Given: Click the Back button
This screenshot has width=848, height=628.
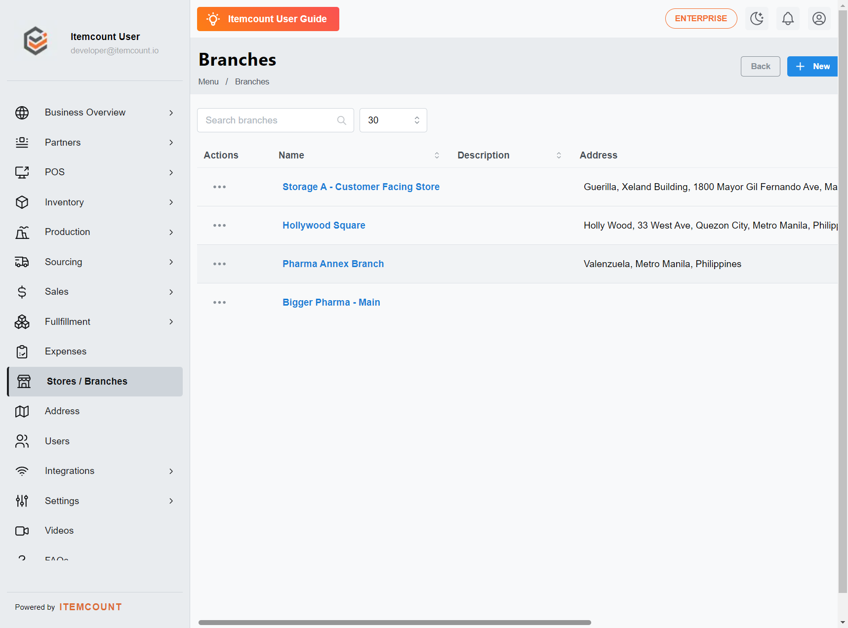Looking at the screenshot, I should coord(760,67).
